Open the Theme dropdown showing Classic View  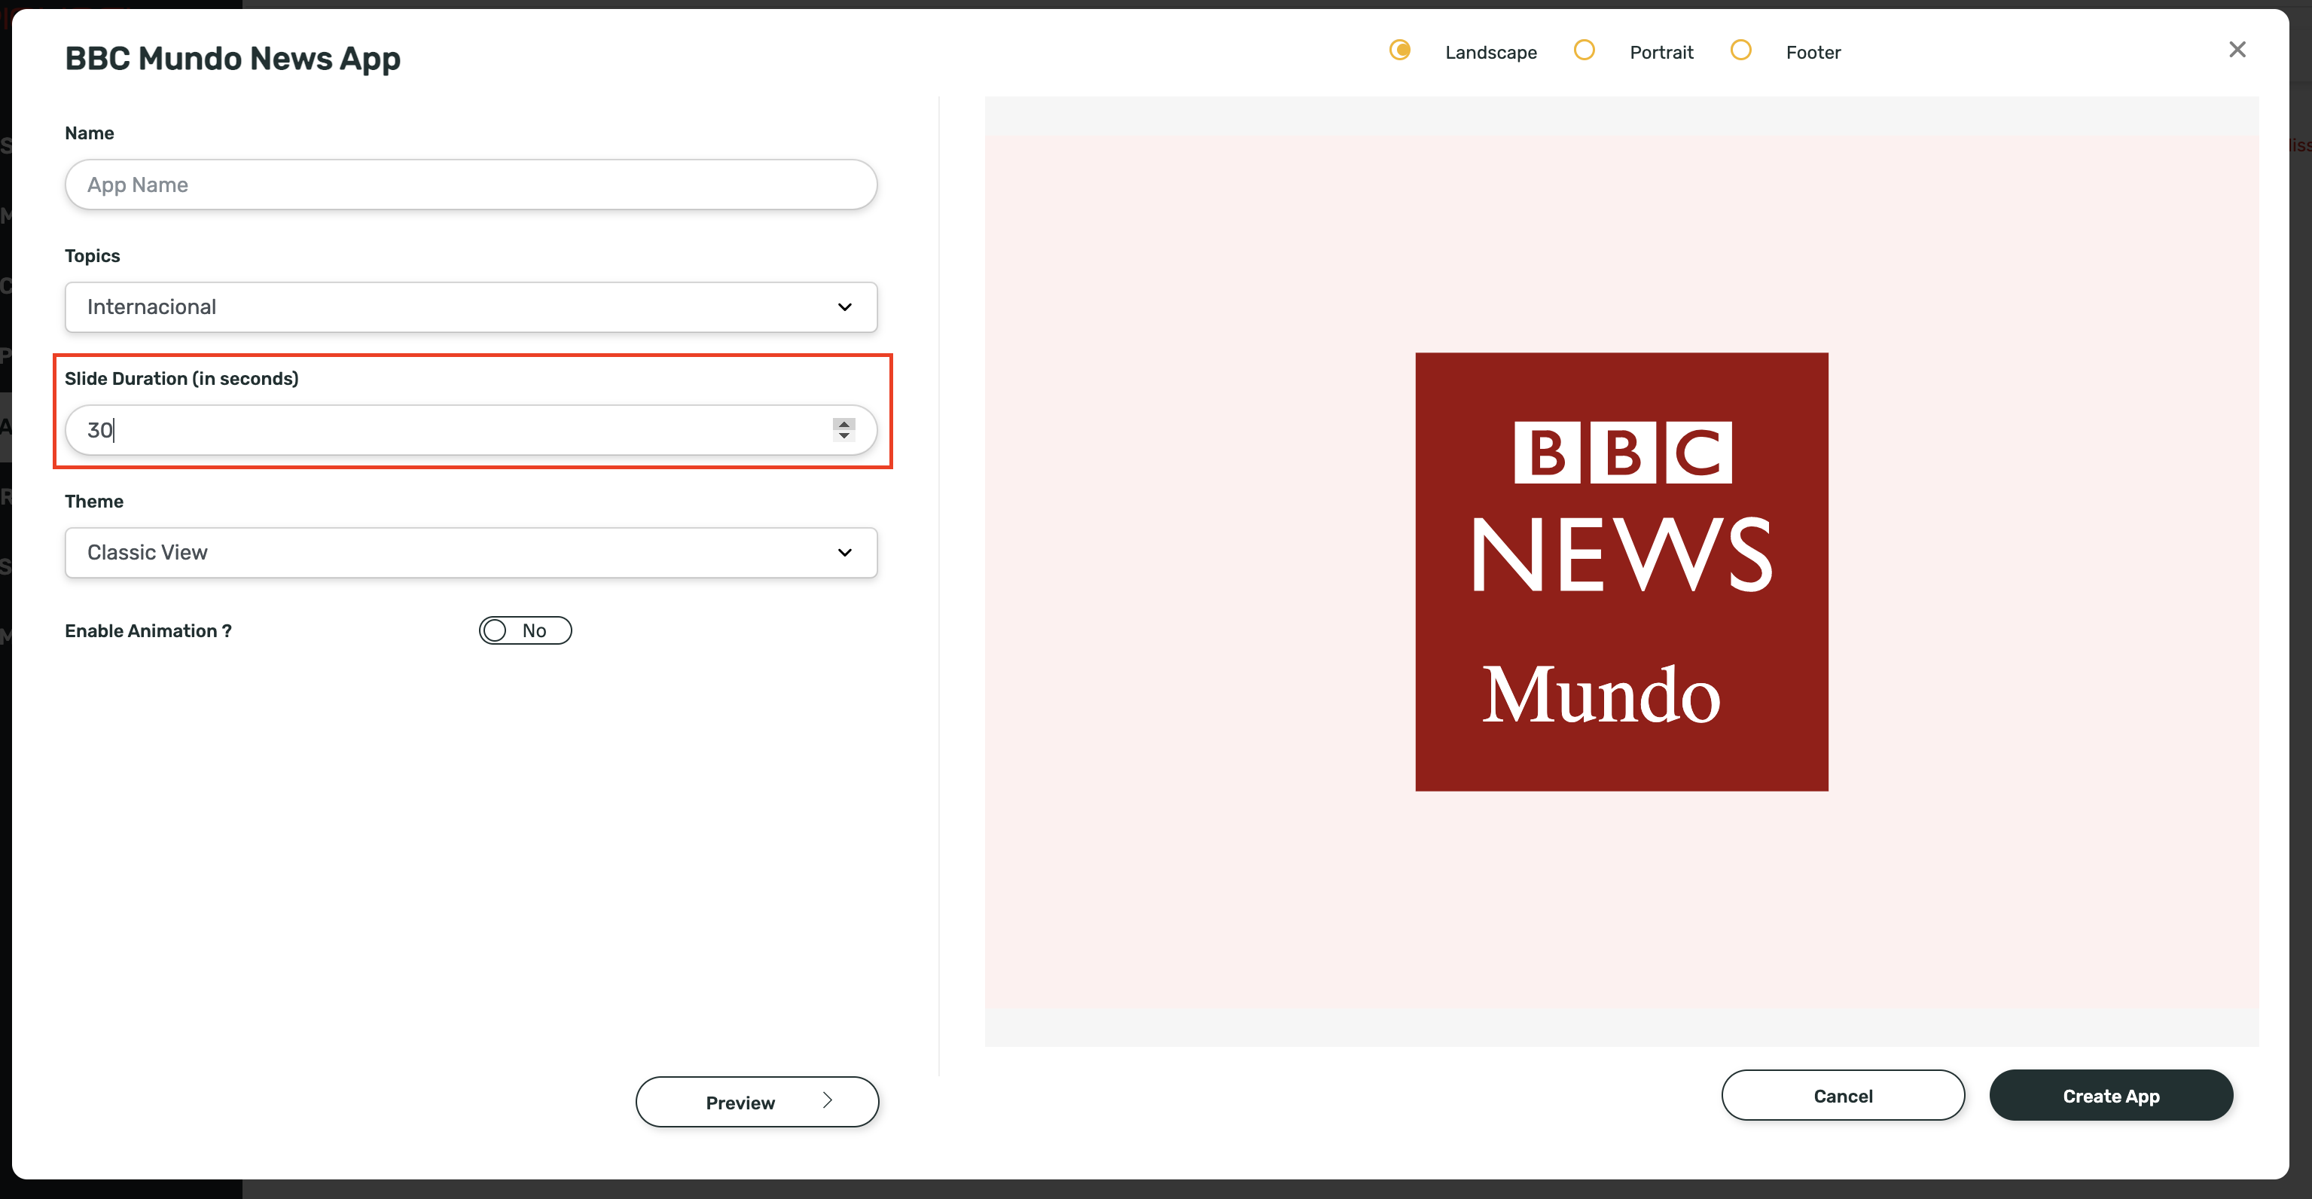pos(471,553)
